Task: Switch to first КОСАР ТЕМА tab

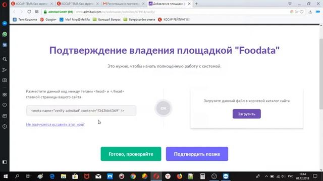Action: 32,4
